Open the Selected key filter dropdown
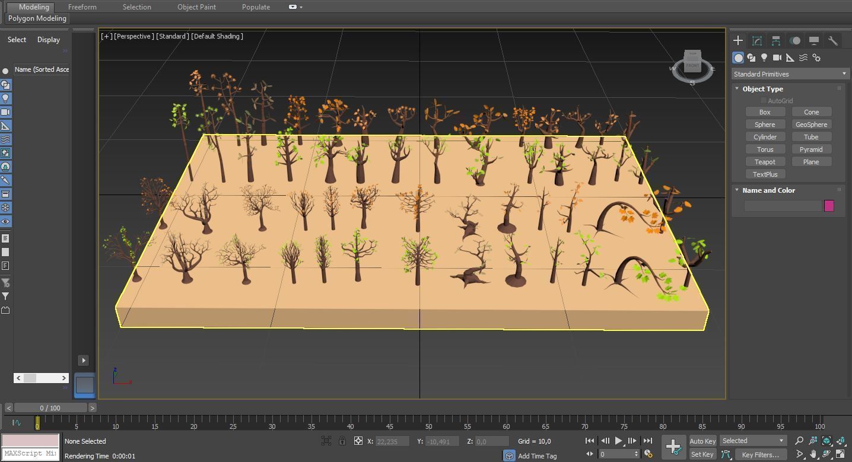 click(x=753, y=441)
